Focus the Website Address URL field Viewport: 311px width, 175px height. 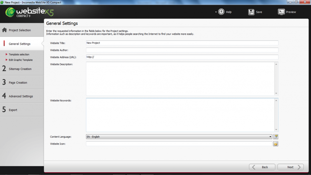coord(182,57)
